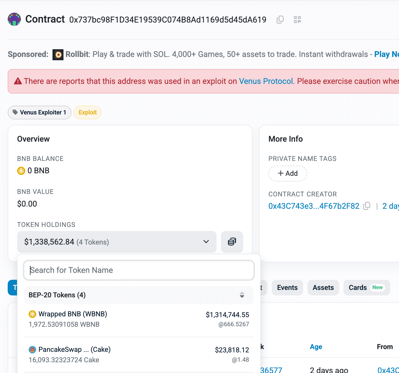The image size is (399, 373).
Task: Click the Exploit label badge
Action: click(x=88, y=113)
